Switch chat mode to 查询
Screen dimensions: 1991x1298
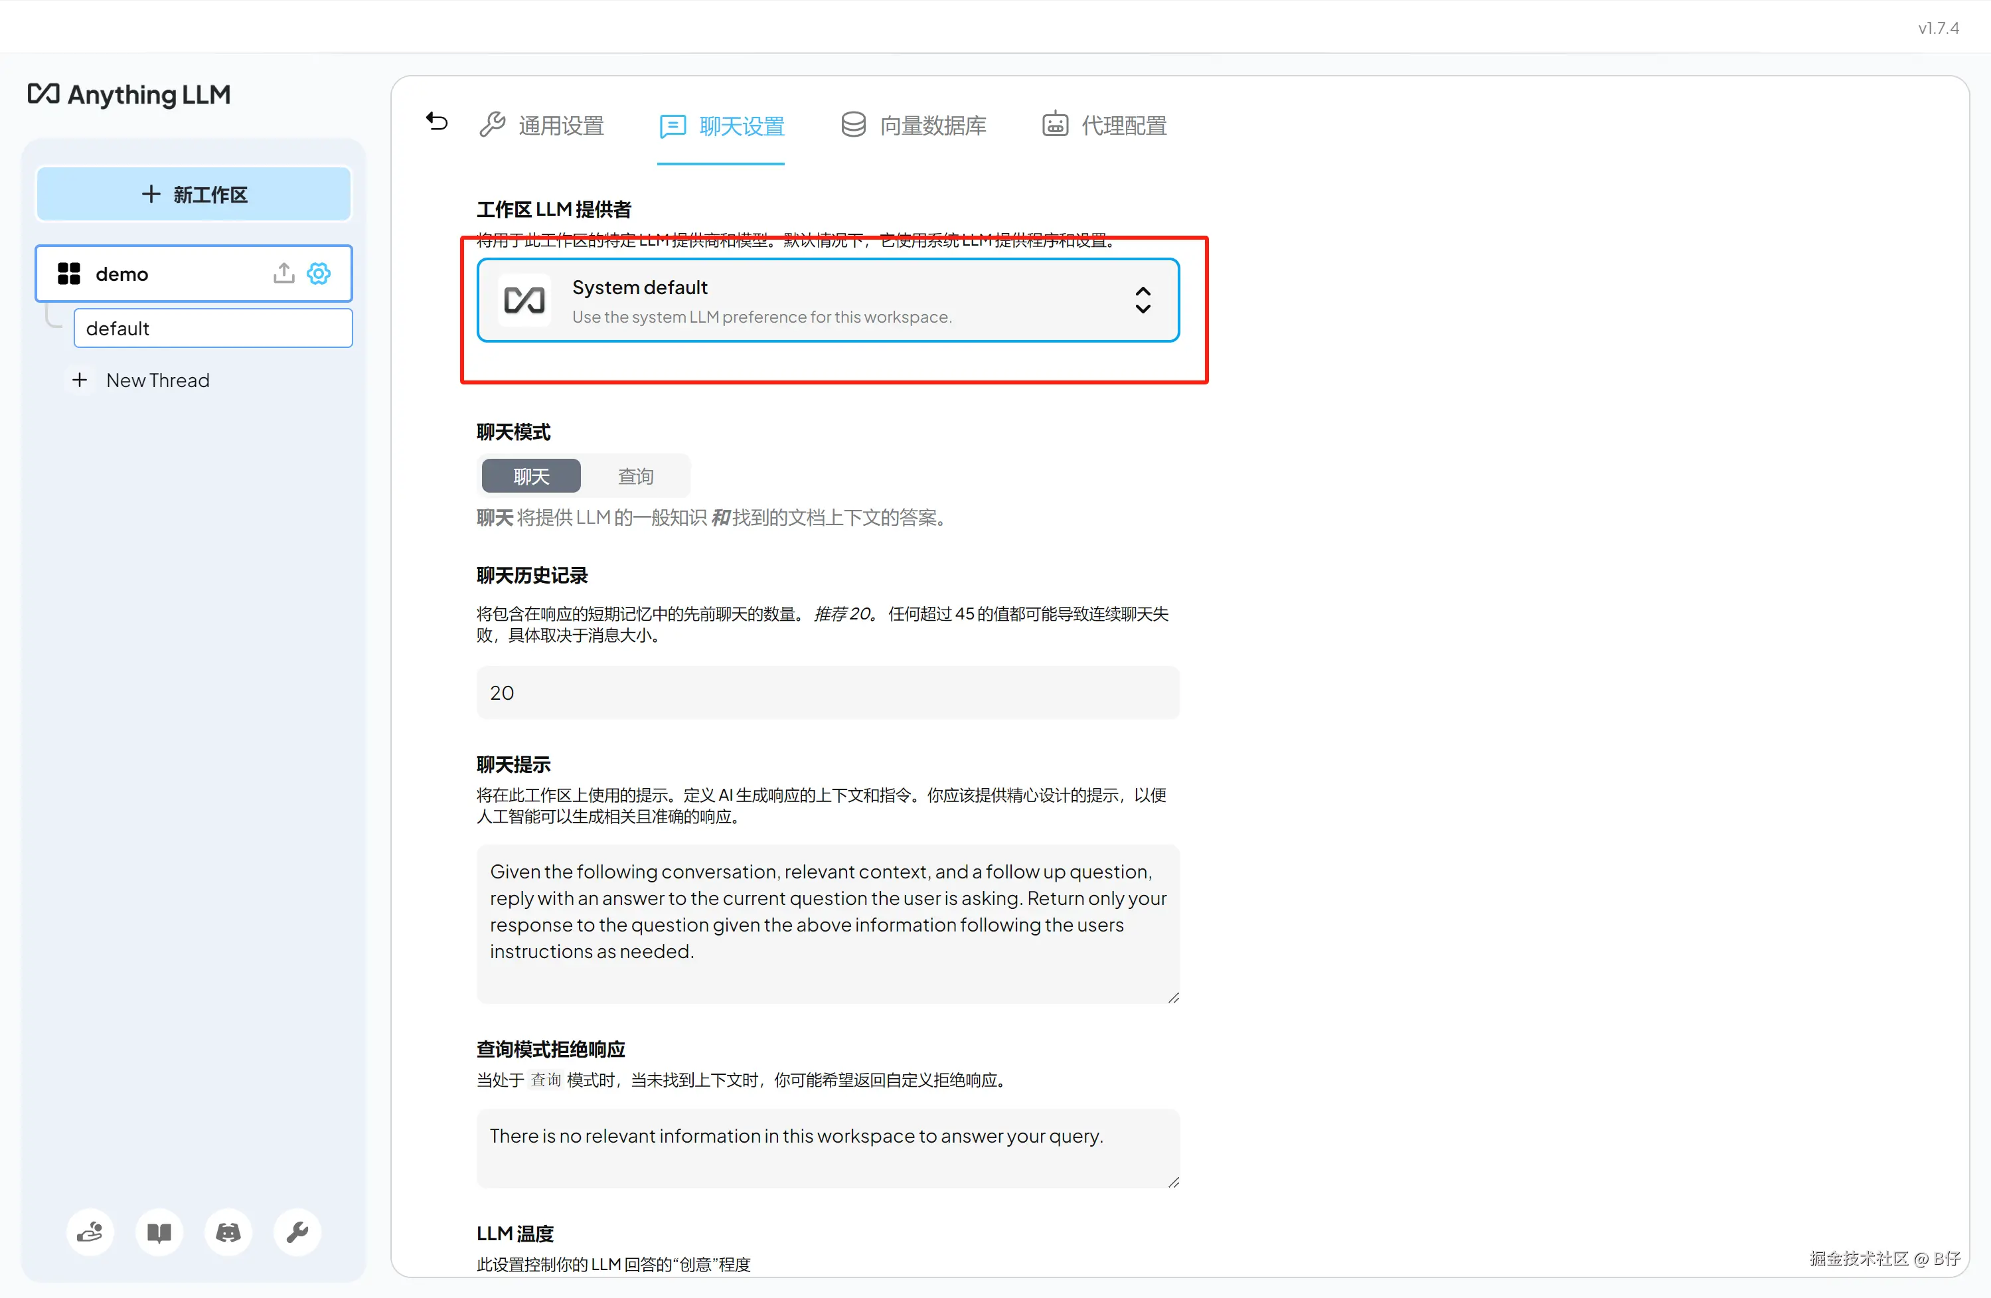pos(635,476)
